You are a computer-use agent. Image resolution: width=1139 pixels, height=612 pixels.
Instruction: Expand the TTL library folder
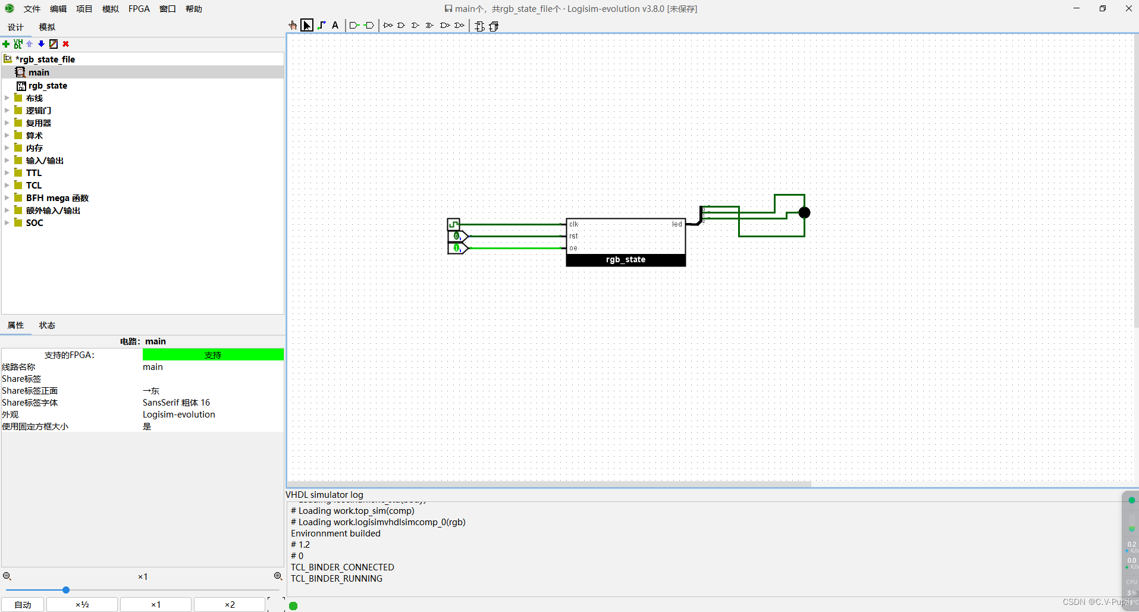click(x=7, y=173)
